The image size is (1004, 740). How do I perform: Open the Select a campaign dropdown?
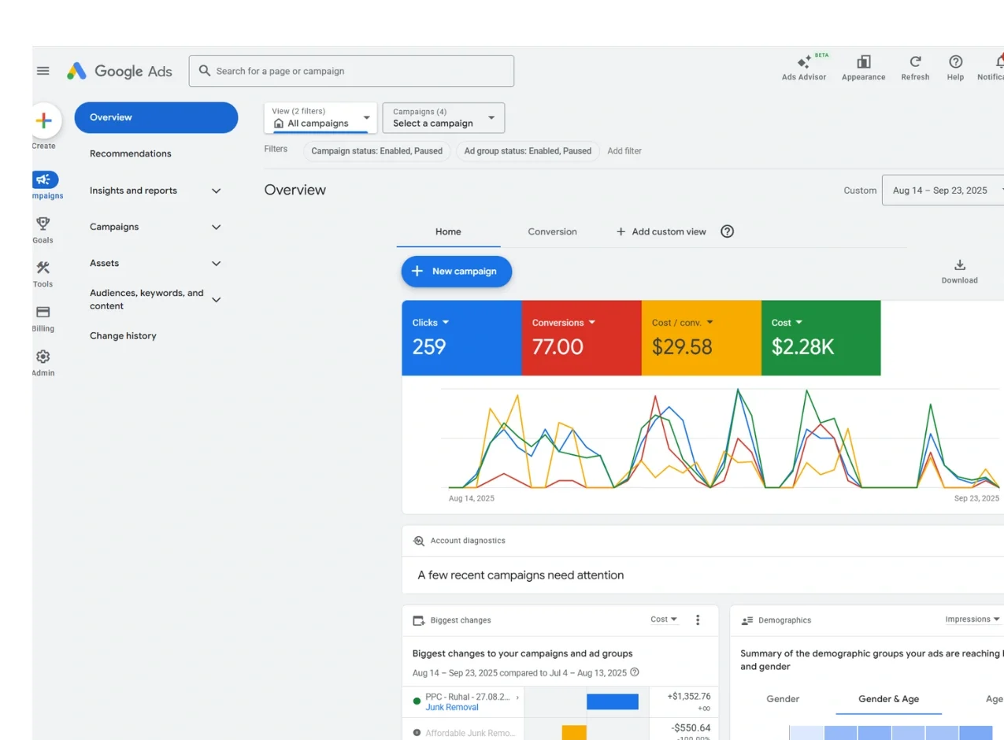coord(443,118)
